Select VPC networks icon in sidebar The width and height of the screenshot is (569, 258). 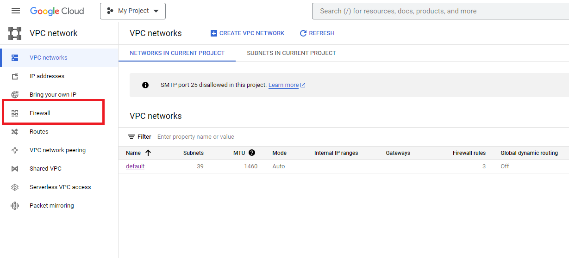coord(15,58)
